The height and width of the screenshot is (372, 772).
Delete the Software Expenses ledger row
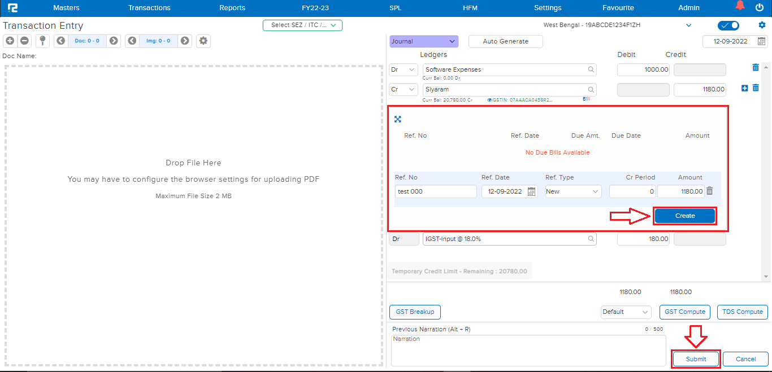click(756, 68)
